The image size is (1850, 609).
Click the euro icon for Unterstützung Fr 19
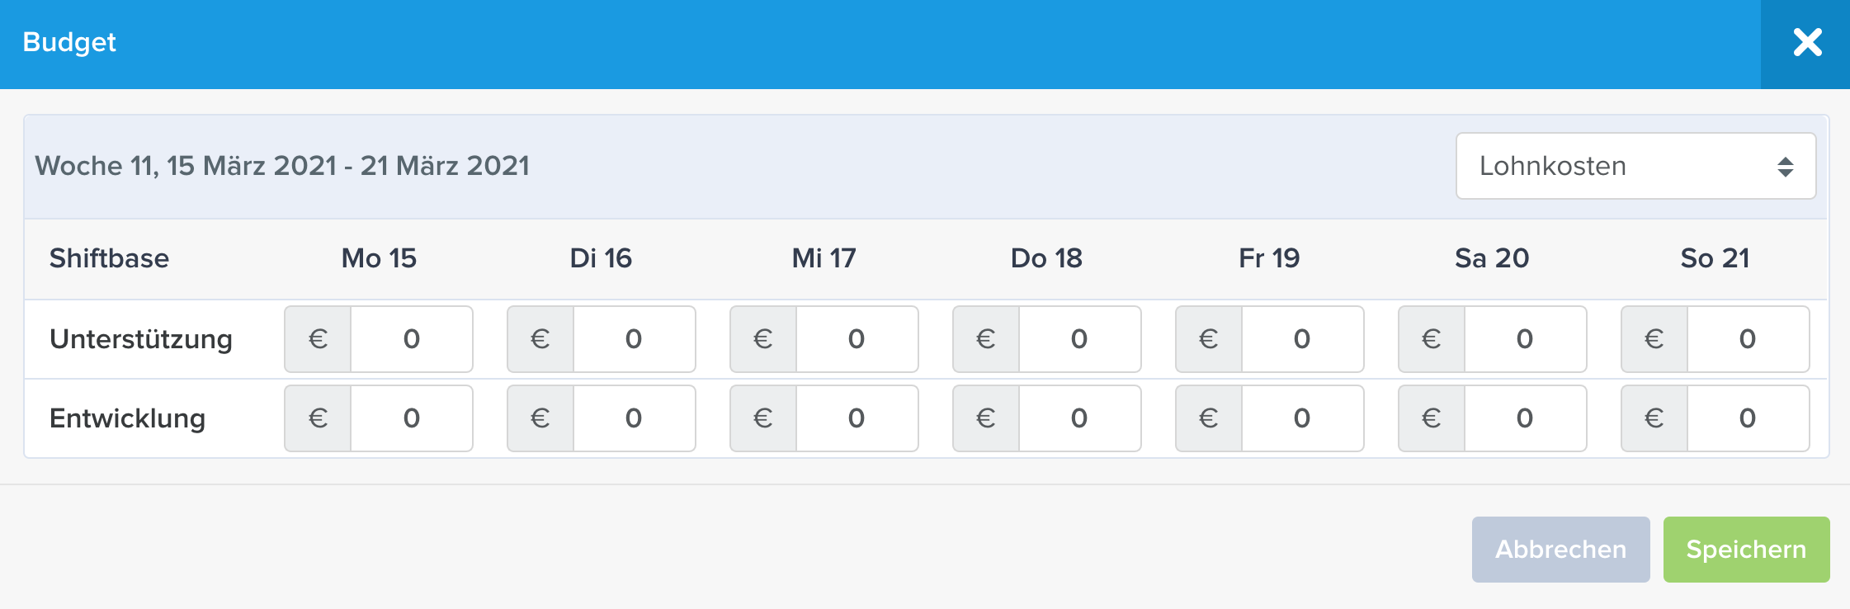1209,339
